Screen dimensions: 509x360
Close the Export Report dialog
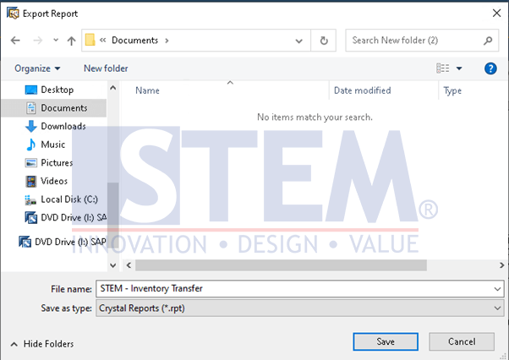click(496, 14)
